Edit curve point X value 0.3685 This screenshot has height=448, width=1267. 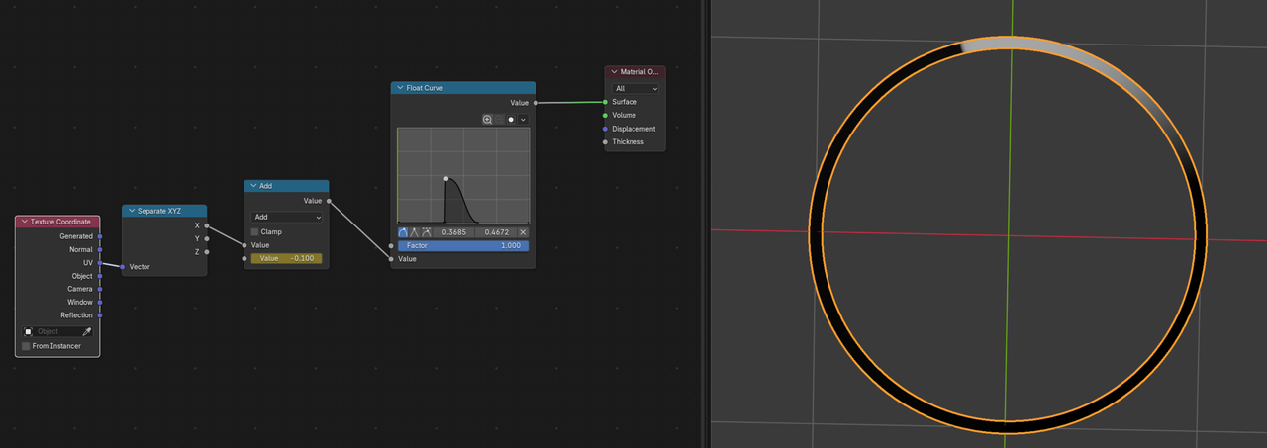tap(453, 232)
